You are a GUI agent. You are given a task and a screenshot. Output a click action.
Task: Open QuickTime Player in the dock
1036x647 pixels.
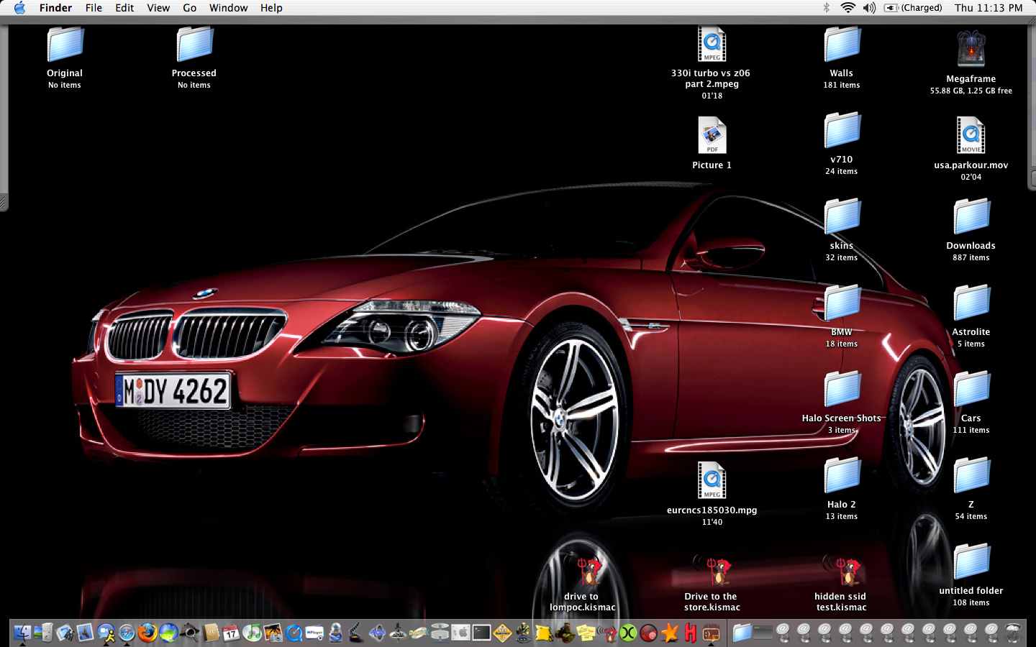294,633
